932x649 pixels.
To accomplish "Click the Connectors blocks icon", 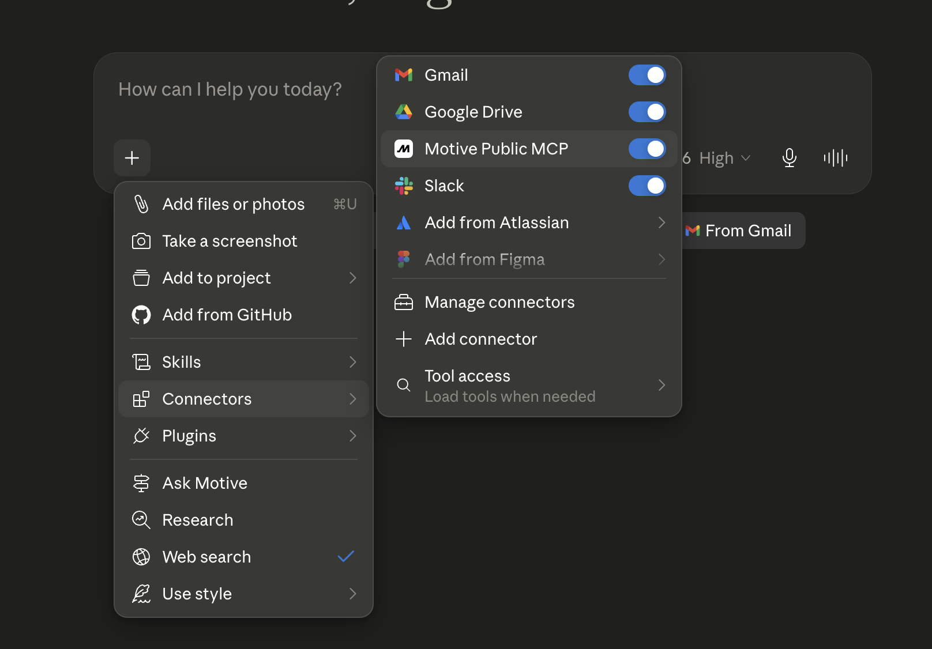I will coord(141,399).
